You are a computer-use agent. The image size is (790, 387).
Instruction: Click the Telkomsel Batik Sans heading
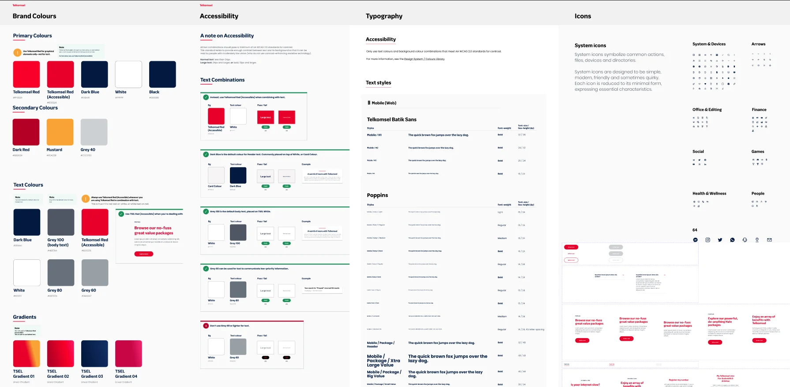click(x=391, y=120)
